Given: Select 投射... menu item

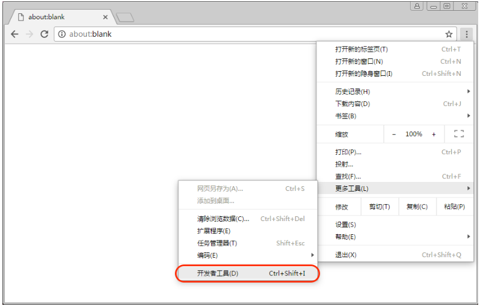Looking at the screenshot, I should point(395,164).
